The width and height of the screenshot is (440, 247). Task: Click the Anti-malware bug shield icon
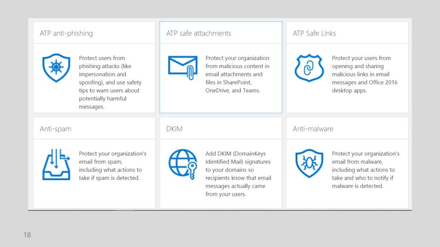309,163
